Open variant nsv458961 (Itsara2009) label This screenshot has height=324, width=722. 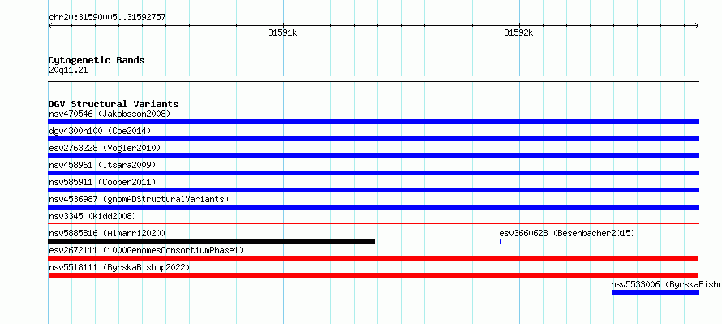tap(102, 165)
